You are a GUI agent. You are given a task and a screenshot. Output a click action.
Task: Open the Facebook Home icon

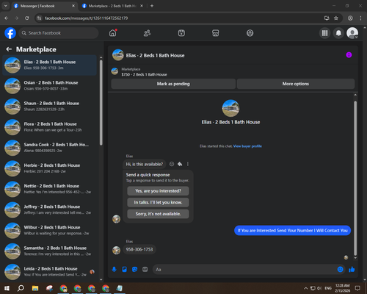[113, 33]
